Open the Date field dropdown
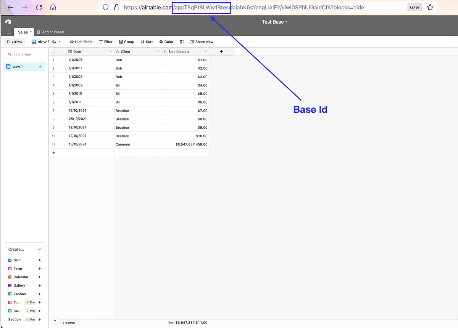The image size is (458, 328). [110, 51]
